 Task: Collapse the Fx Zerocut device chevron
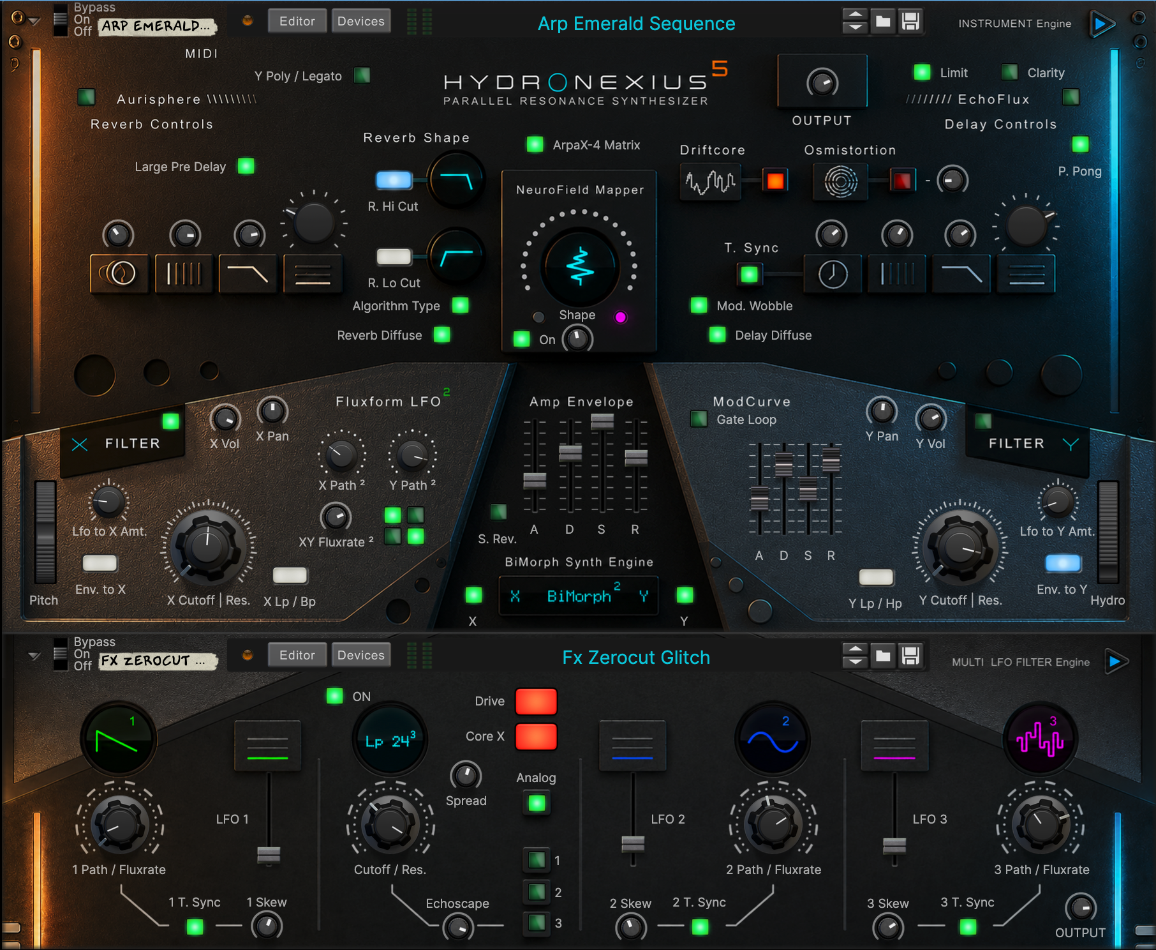(x=34, y=656)
